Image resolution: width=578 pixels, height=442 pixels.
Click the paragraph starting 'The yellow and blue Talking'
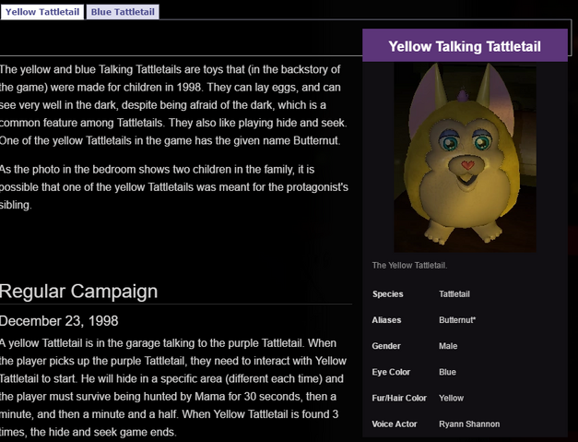[173, 105]
